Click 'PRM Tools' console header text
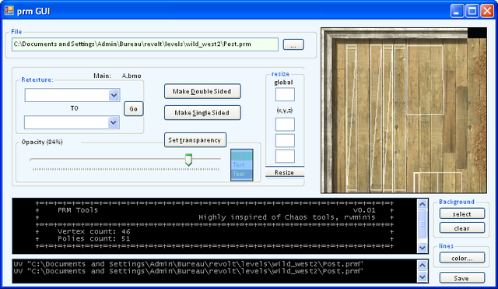This screenshot has width=498, height=289. (x=78, y=210)
